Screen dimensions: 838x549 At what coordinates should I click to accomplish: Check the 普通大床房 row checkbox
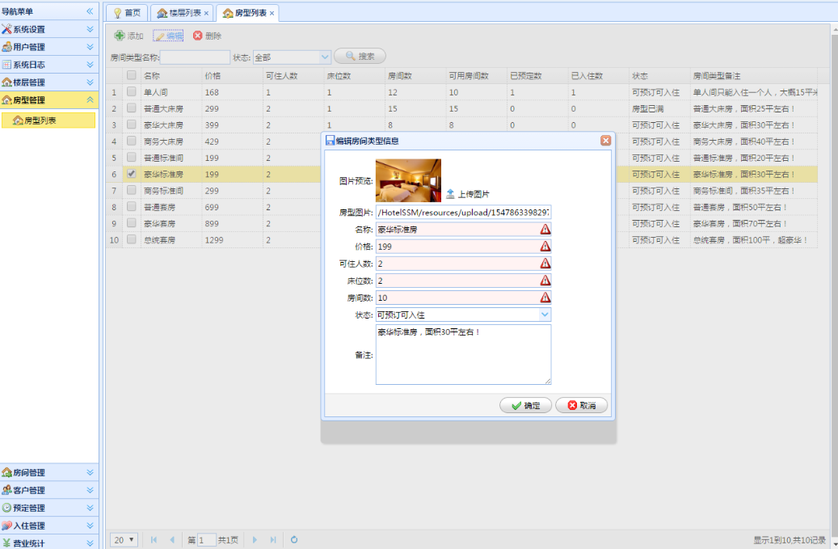131,108
